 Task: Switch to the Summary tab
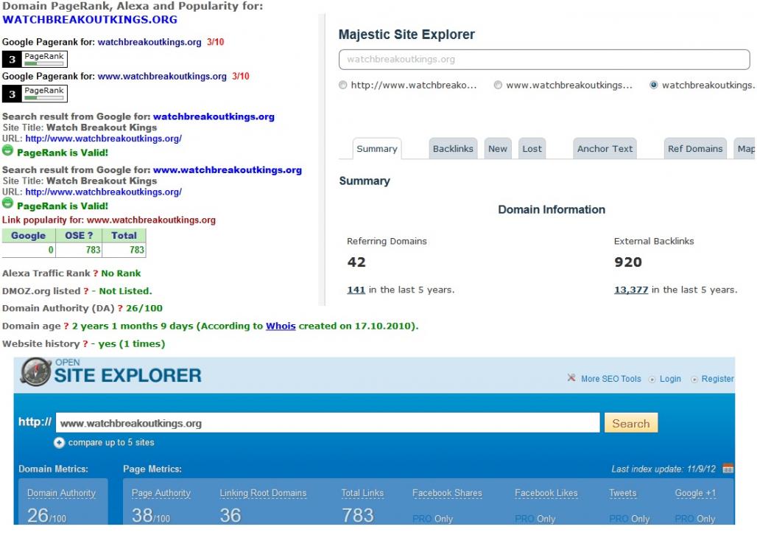coord(377,149)
